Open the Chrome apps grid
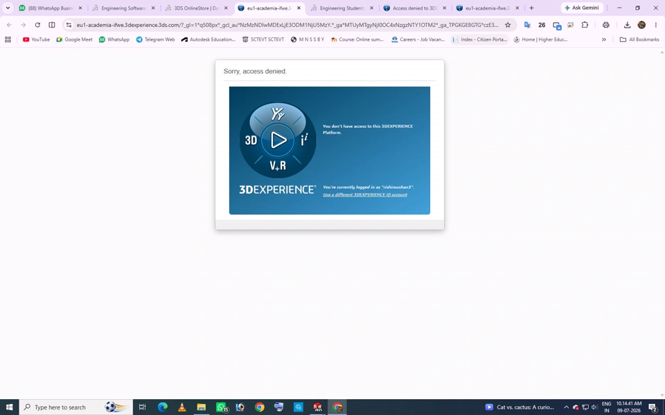Image resolution: width=665 pixels, height=415 pixels. tap(8, 39)
